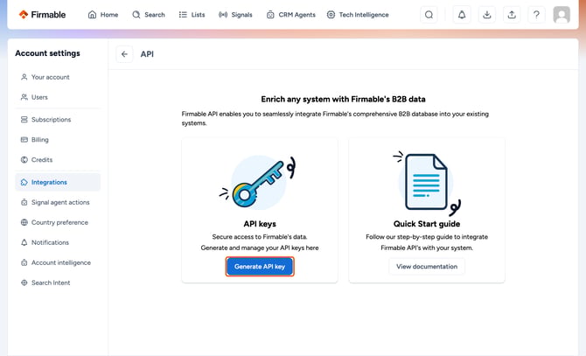Click the download tray icon
The width and height of the screenshot is (586, 356).
click(x=486, y=15)
